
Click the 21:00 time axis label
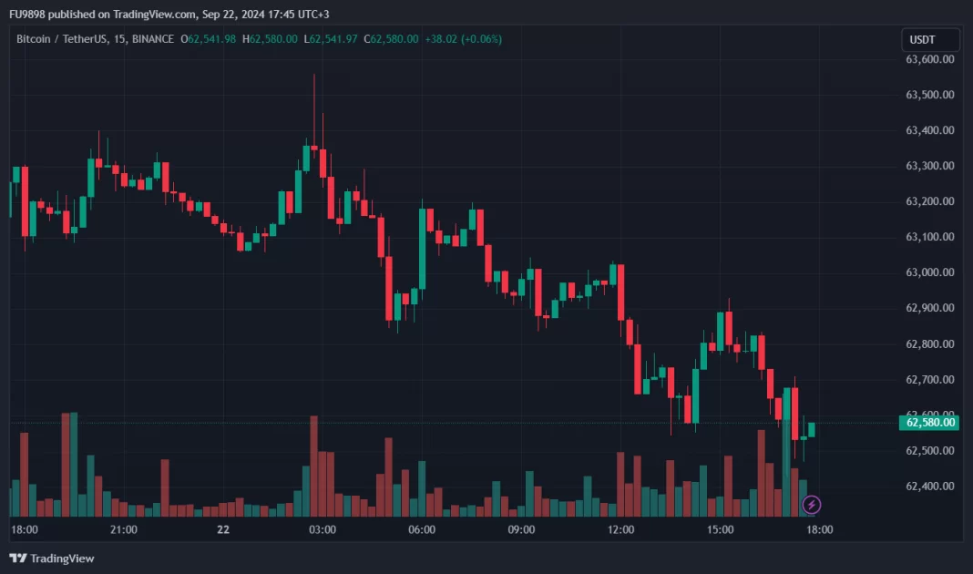[123, 529]
